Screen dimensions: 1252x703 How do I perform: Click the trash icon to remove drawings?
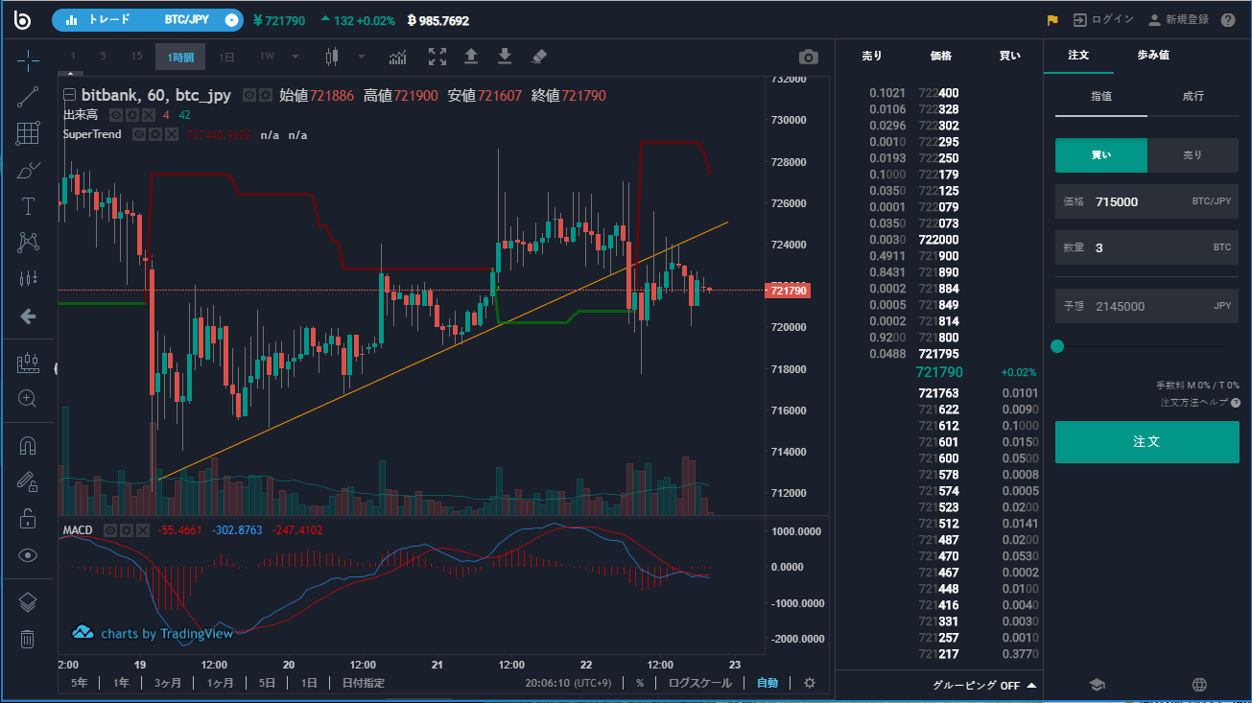(x=27, y=639)
